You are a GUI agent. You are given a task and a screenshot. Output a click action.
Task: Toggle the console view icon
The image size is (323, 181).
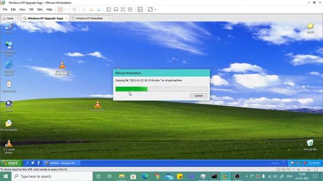coord(140,10)
